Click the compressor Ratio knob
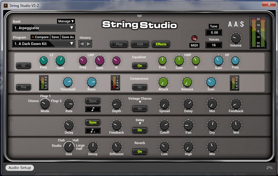Image resolution: width=278 pixels, height=176 pixels. tap(91, 82)
